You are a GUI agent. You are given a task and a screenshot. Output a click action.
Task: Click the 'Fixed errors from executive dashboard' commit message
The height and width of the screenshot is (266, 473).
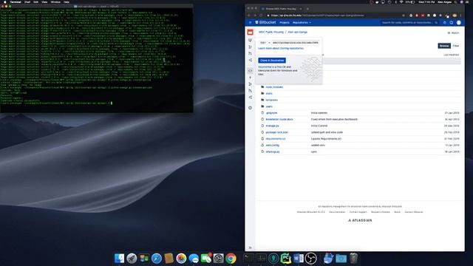coord(334,120)
